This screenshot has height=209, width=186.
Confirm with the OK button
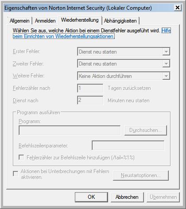91,197
